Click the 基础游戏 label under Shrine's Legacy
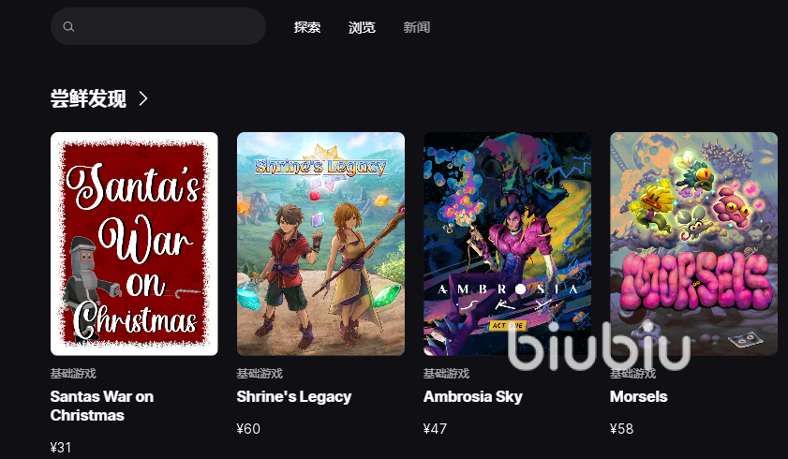This screenshot has height=459, width=788. coord(260,374)
